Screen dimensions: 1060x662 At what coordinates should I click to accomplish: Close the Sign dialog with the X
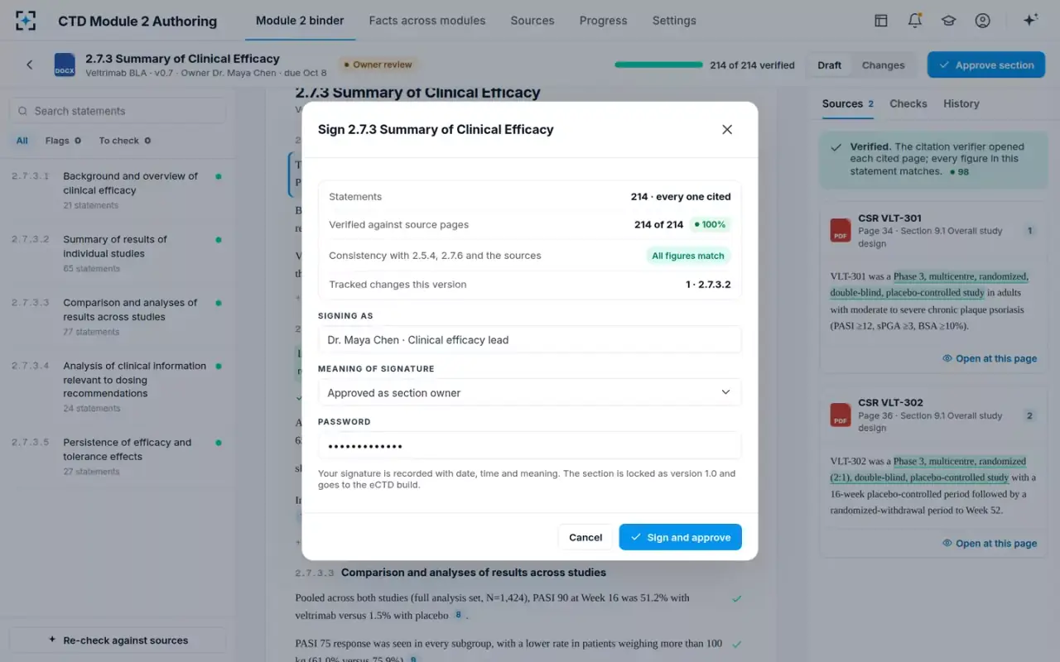[x=727, y=129]
